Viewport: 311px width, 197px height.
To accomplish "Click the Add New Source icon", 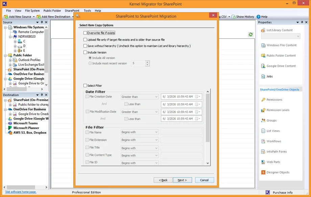I will (x=6, y=17).
